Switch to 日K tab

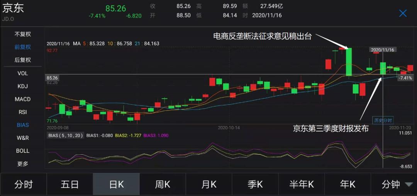point(116,184)
